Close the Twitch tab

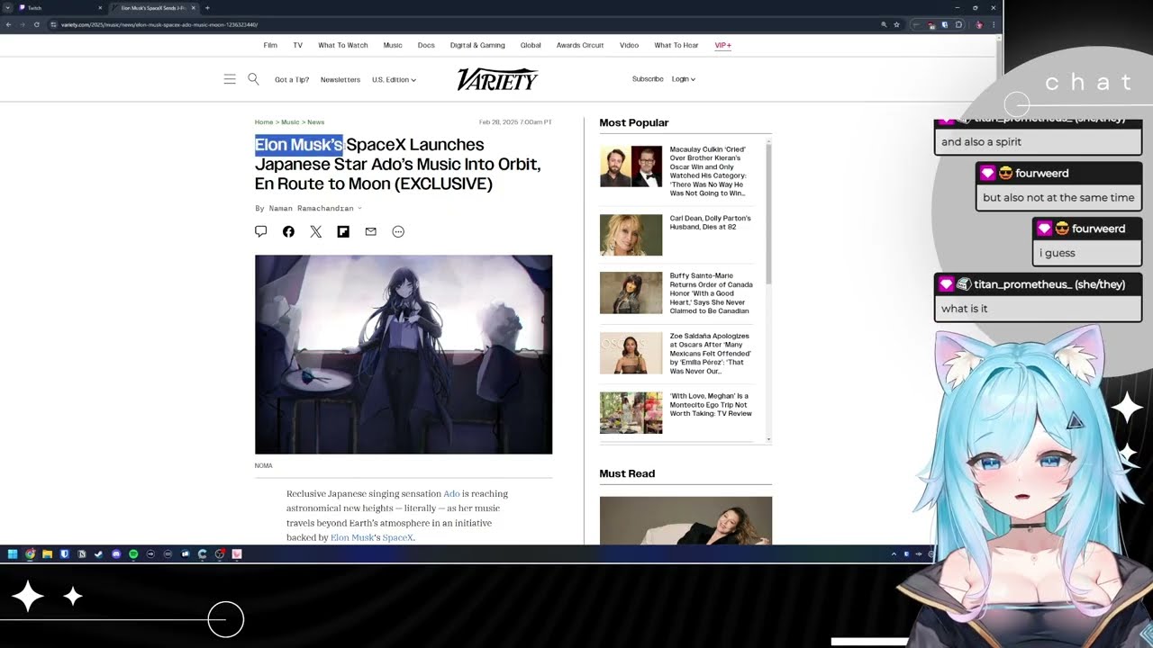[x=100, y=8]
